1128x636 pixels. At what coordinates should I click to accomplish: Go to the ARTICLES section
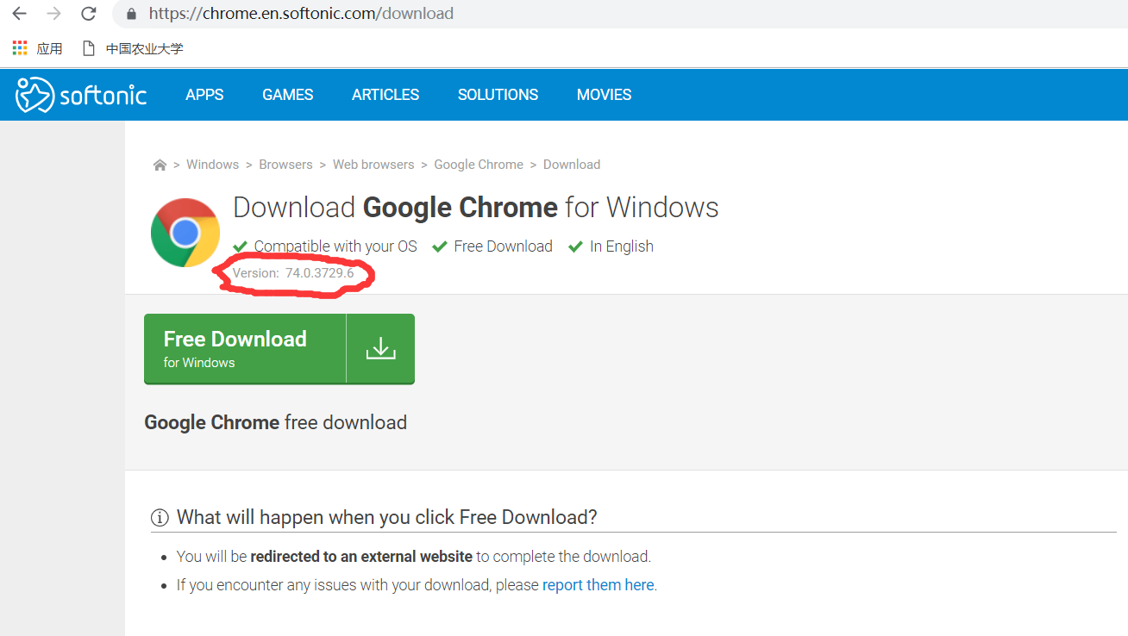pos(385,95)
